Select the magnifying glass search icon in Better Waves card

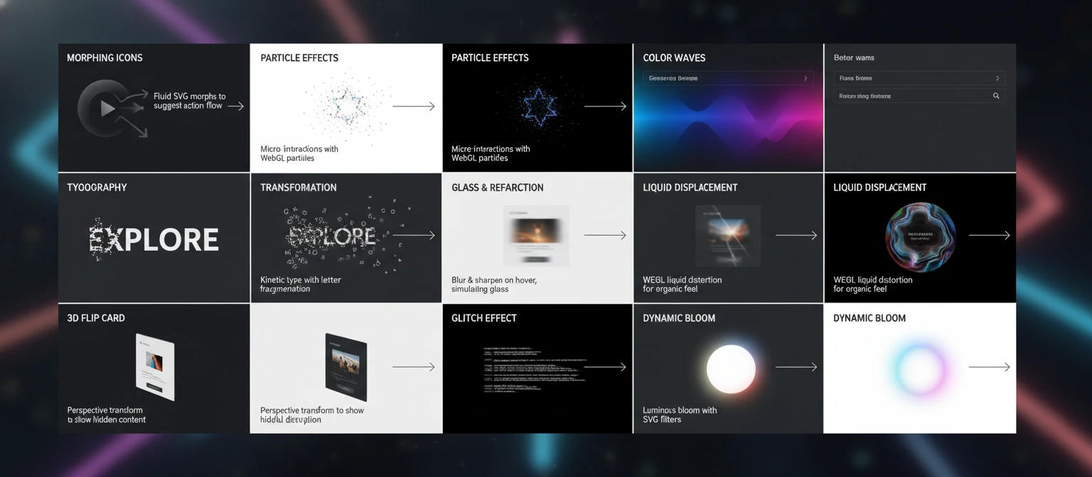tap(996, 95)
